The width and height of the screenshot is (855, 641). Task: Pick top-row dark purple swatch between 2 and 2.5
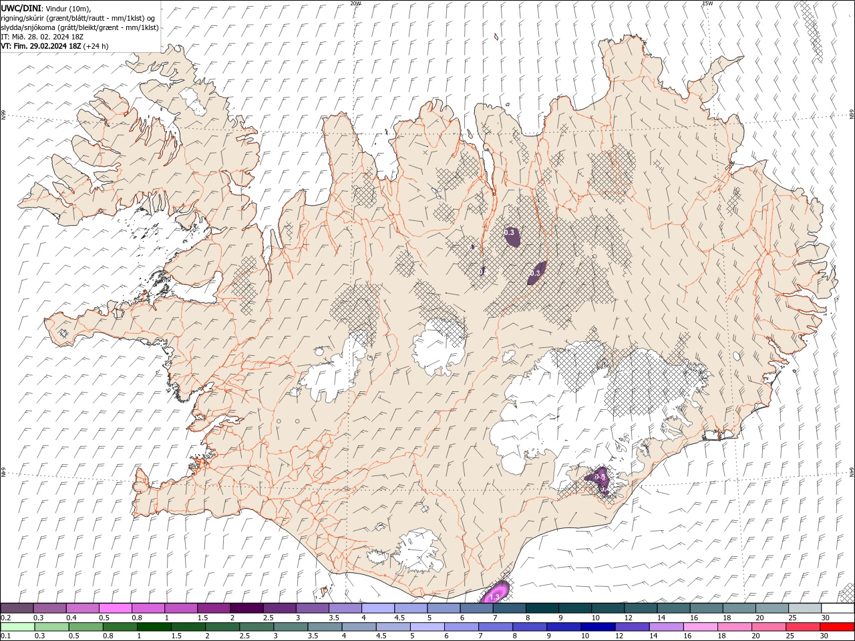pyautogui.click(x=246, y=608)
